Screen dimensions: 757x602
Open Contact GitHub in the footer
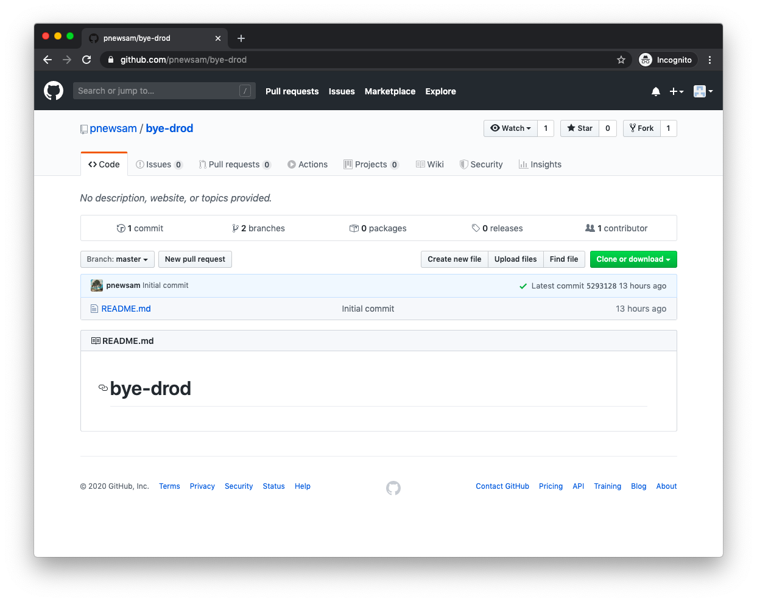(502, 486)
